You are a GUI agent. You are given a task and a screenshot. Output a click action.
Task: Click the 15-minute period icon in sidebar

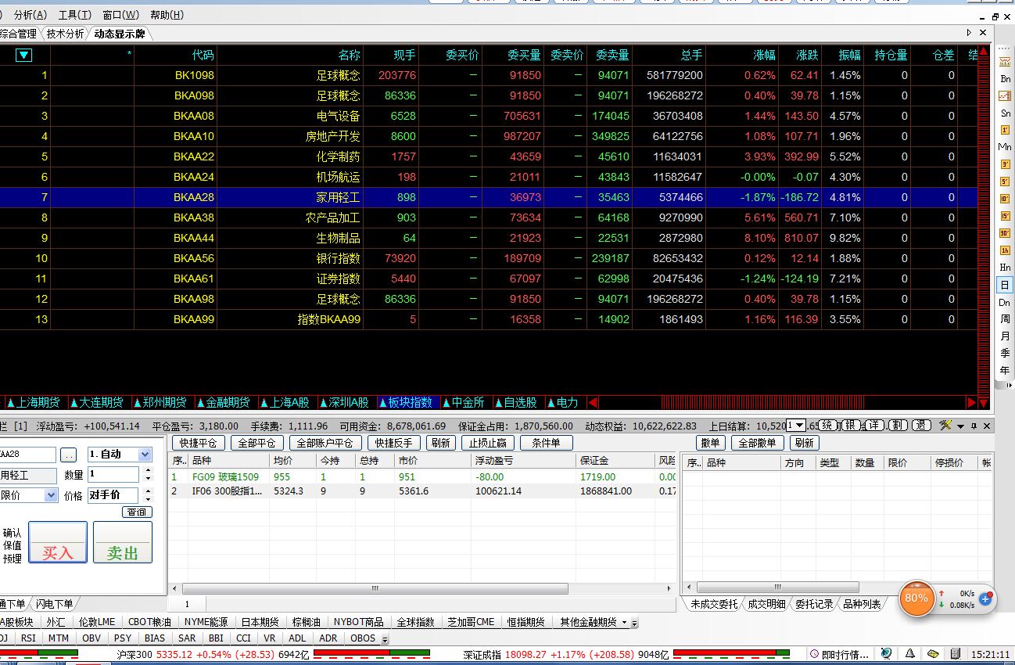1005,216
